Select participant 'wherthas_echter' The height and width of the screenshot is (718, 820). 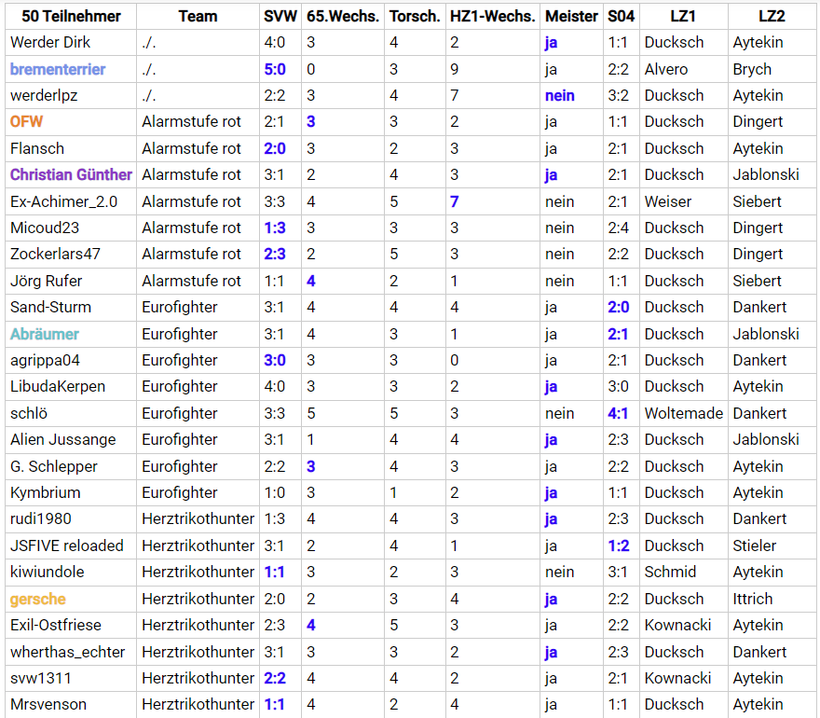pos(67,652)
